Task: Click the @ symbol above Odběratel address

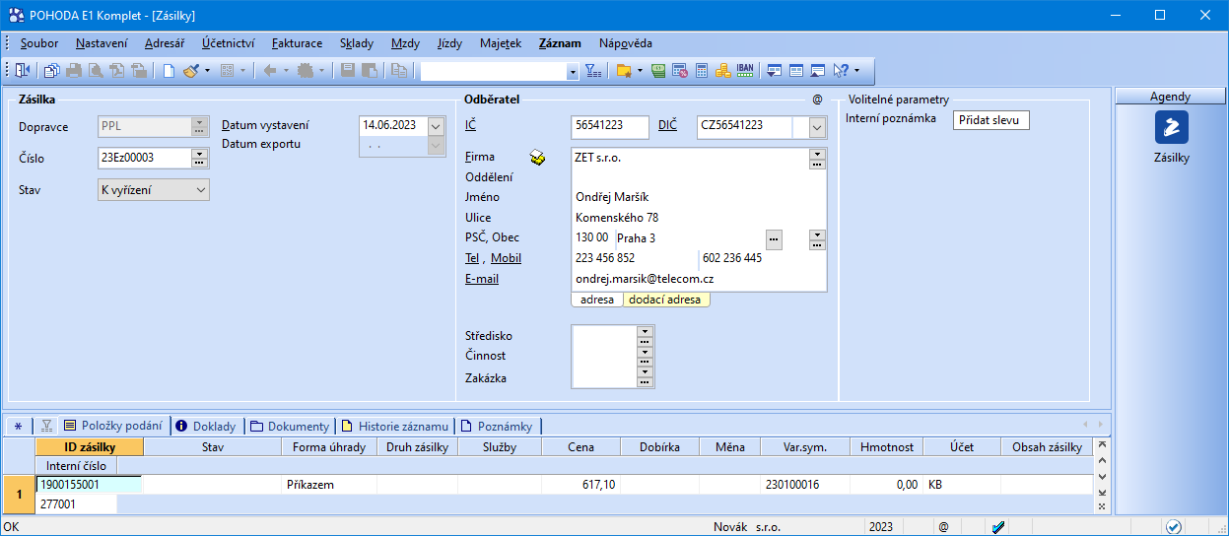Action: point(817,100)
